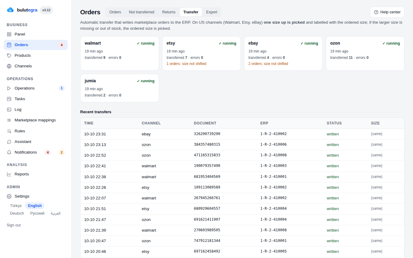Viewport: 413px width, 258px height.
Task: Click the Settings gear icon
Action: (9, 196)
